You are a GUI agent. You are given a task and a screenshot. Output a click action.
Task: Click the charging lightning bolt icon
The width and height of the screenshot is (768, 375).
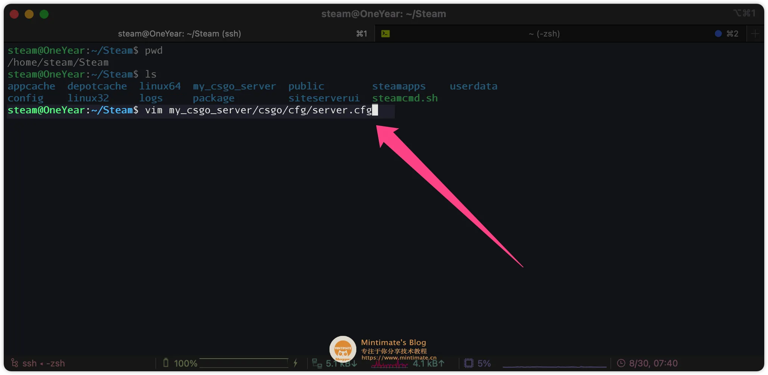295,363
